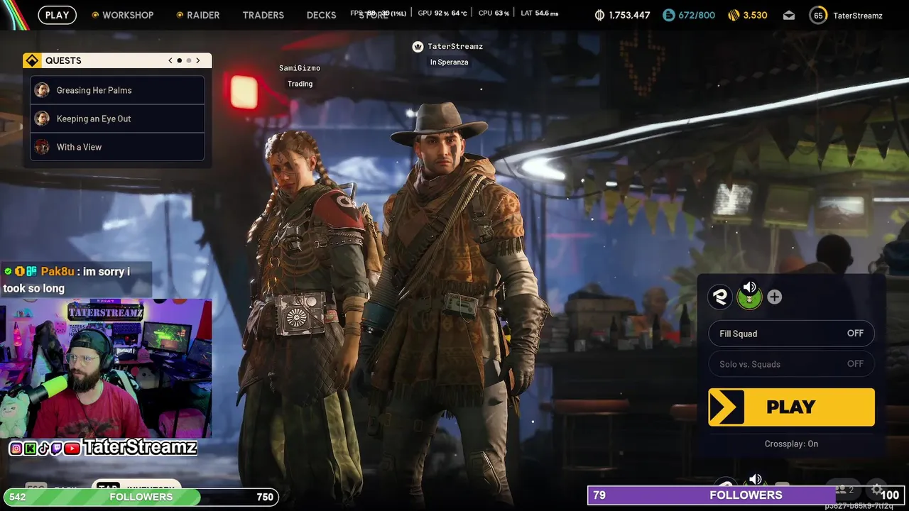The image size is (909, 511).
Task: Click the speaker voice icon above squad avatar
Action: click(x=749, y=287)
